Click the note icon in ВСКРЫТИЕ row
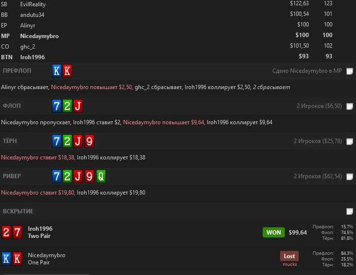356x275 pixels. click(350, 211)
